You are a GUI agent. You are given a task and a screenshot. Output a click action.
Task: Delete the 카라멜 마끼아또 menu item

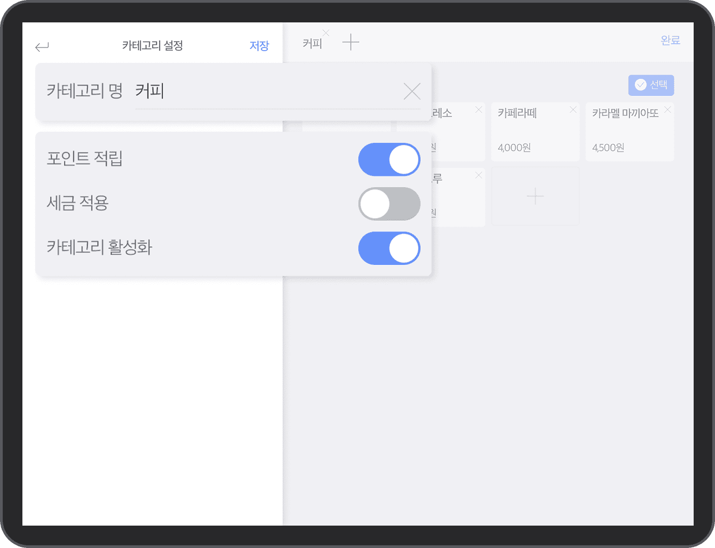click(668, 110)
